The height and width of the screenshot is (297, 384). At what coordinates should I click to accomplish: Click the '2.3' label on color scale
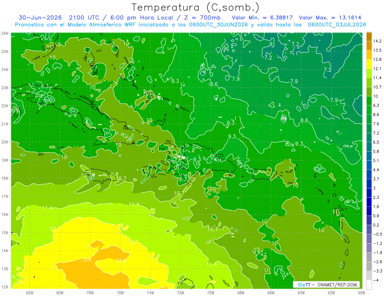376,197
